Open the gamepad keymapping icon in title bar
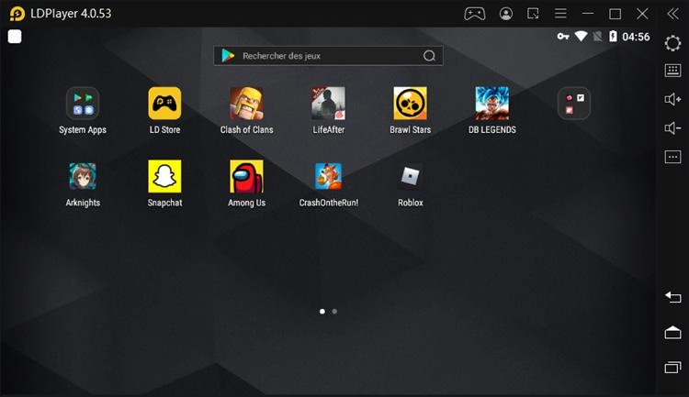 475,14
